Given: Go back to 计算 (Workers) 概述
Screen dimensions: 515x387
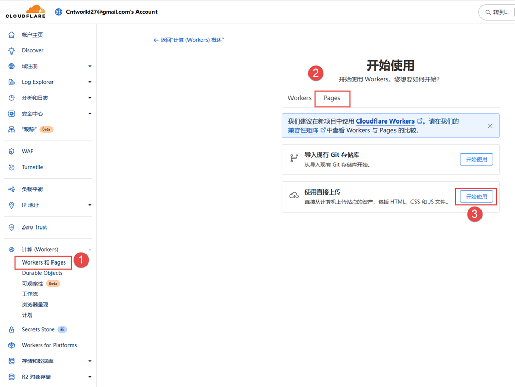Looking at the screenshot, I should (188, 40).
